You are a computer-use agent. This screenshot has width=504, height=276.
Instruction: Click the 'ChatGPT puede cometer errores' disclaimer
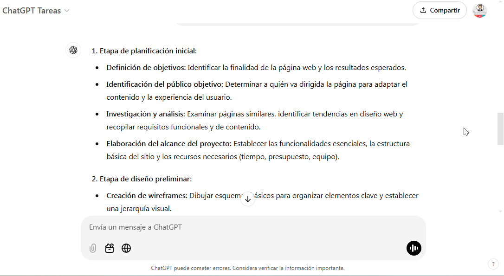(248, 268)
